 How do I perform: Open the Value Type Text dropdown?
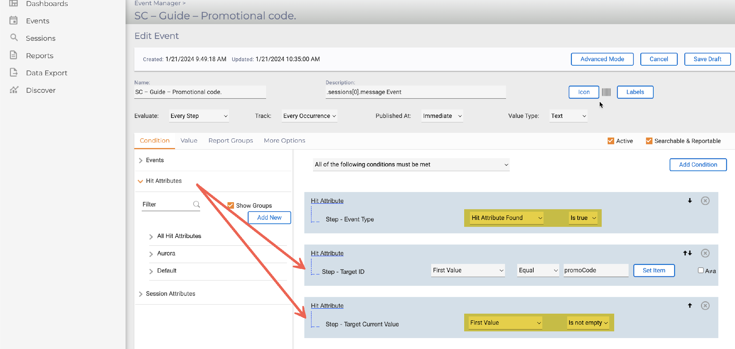[x=568, y=116]
